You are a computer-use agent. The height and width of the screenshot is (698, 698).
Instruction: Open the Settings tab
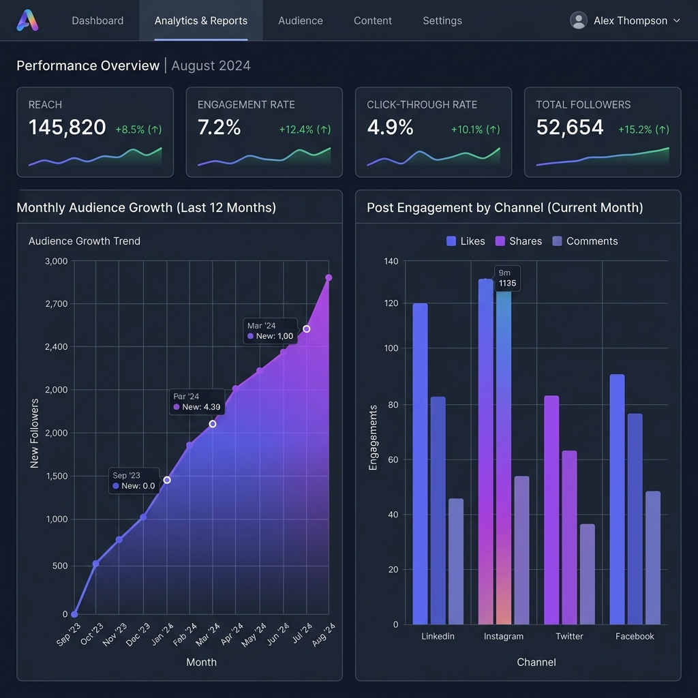click(442, 20)
